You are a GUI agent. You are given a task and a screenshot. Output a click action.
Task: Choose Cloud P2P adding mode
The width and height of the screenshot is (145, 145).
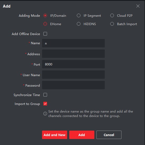click(x=112, y=15)
